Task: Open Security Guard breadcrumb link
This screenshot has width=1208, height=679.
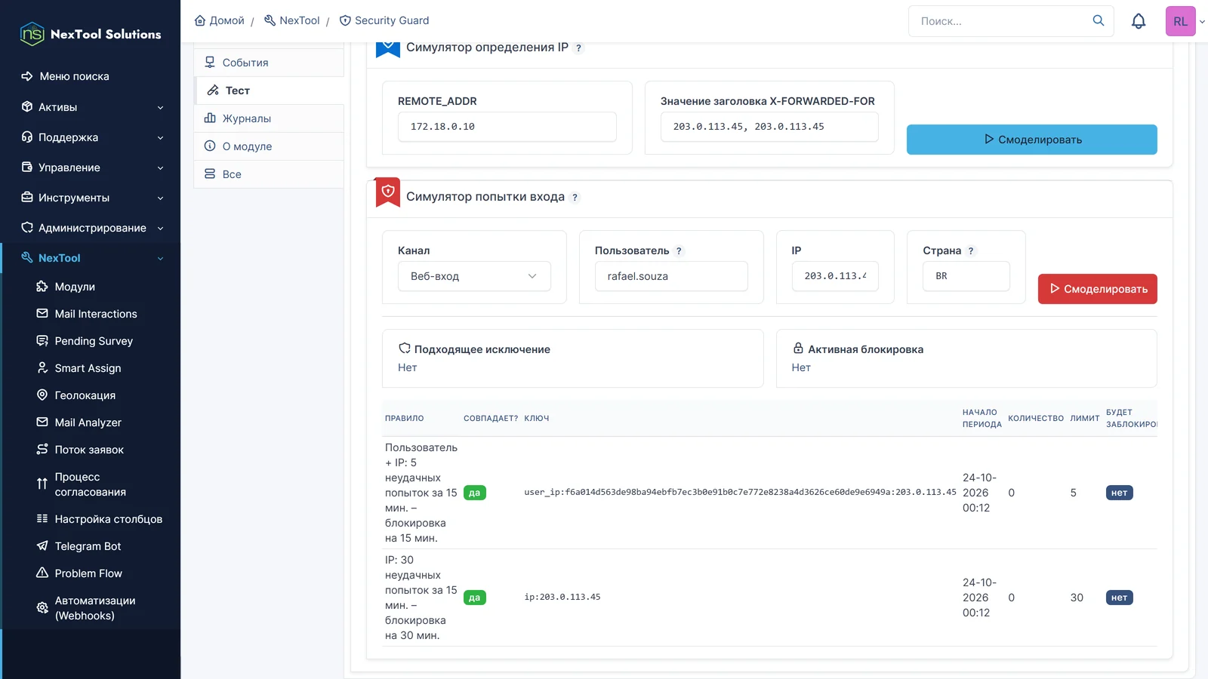Action: pyautogui.click(x=384, y=20)
